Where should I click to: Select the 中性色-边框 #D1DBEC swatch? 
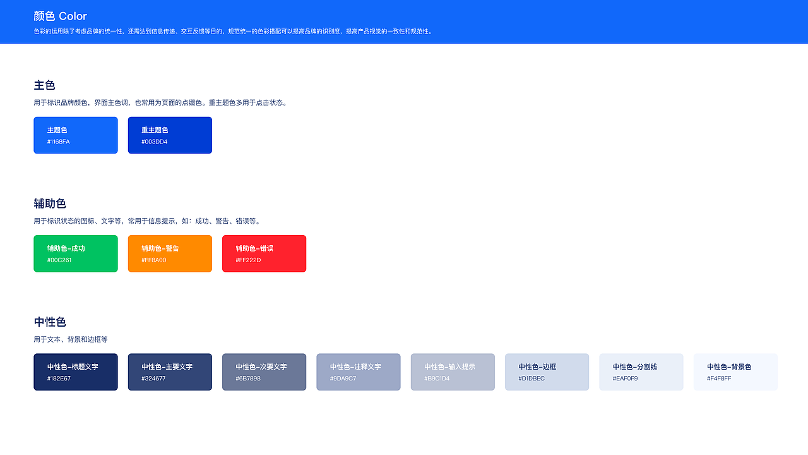click(x=547, y=372)
